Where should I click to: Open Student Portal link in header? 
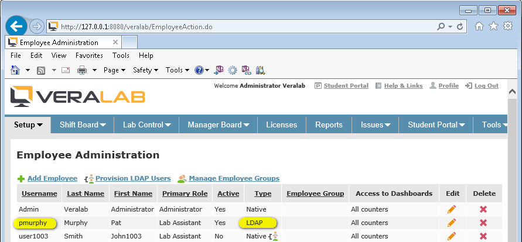tap(346, 86)
